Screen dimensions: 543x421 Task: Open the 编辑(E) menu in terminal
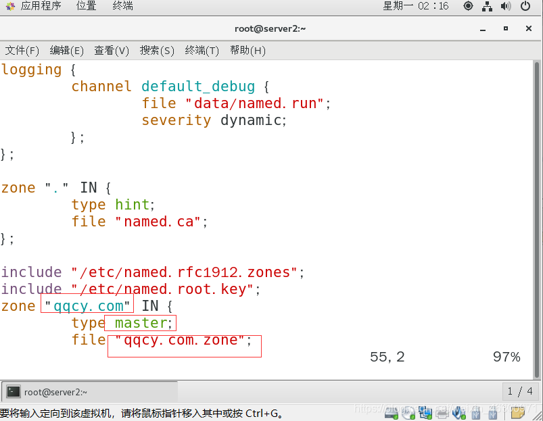[66, 51]
